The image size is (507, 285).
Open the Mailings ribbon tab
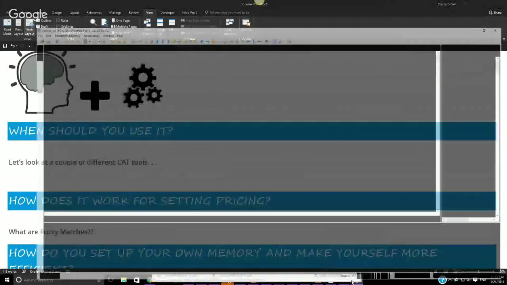(x=115, y=13)
